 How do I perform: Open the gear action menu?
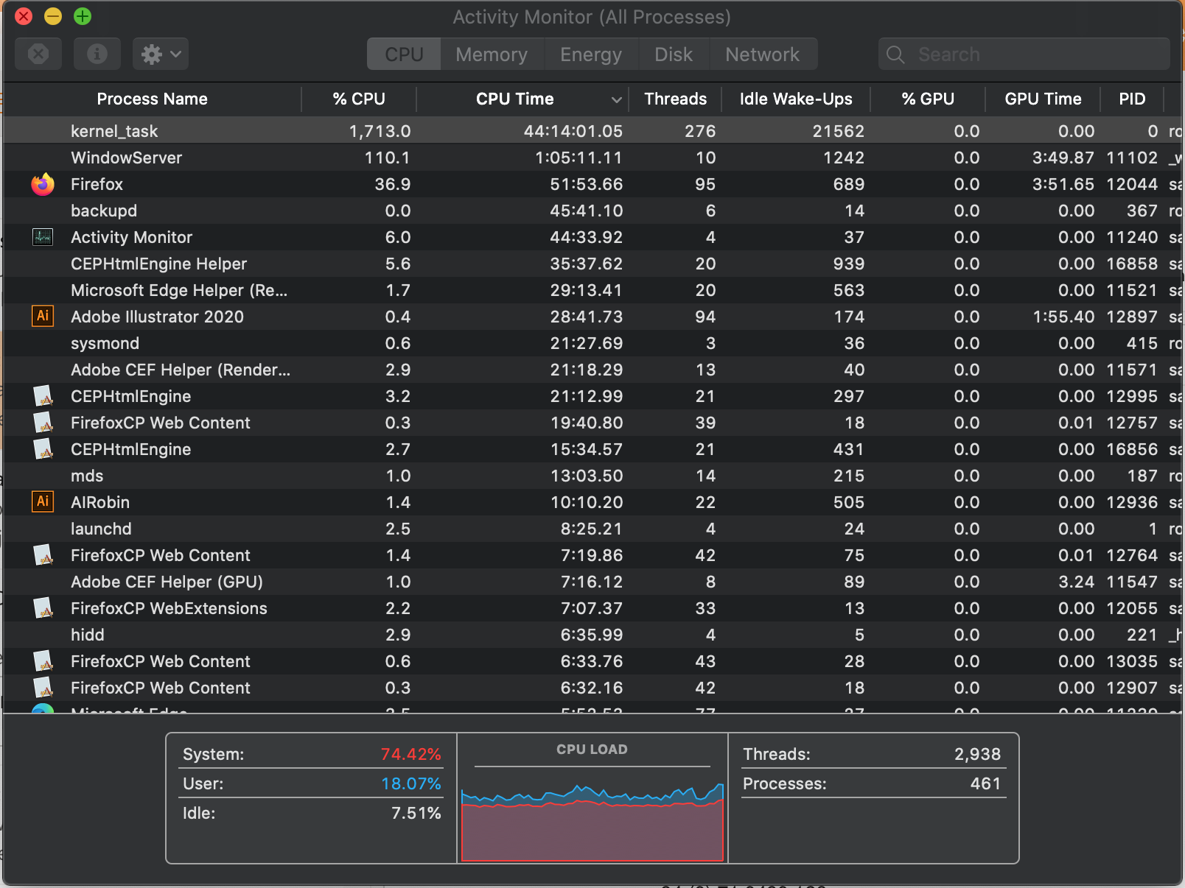[161, 54]
